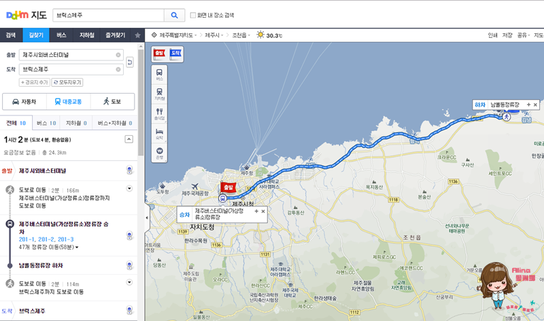Expand the 47개 정류장 이동 stop list
The width and height of the screenshot is (544, 321).
(48, 247)
